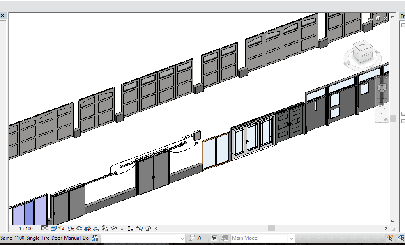Toggle Sun Path on or off
The width and height of the screenshot is (405, 245).
pos(62,228)
